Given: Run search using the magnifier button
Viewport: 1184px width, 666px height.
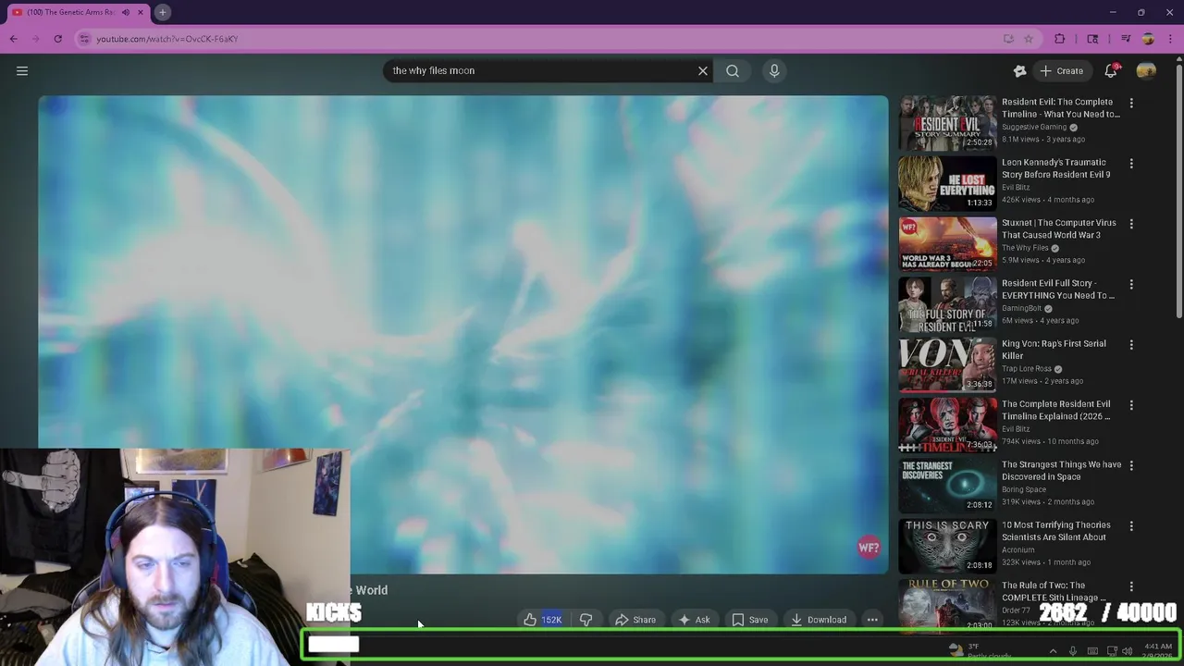Looking at the screenshot, I should point(733,70).
